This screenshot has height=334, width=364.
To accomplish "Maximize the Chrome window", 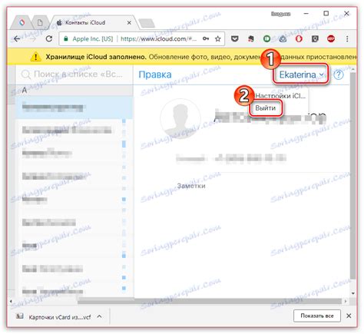I will point(326,13).
